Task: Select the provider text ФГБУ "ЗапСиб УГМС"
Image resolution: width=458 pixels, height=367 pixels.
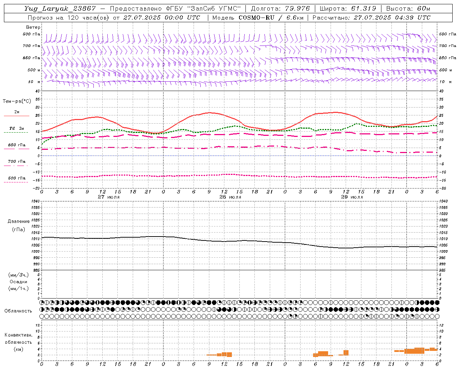Action: pyautogui.click(x=203, y=9)
